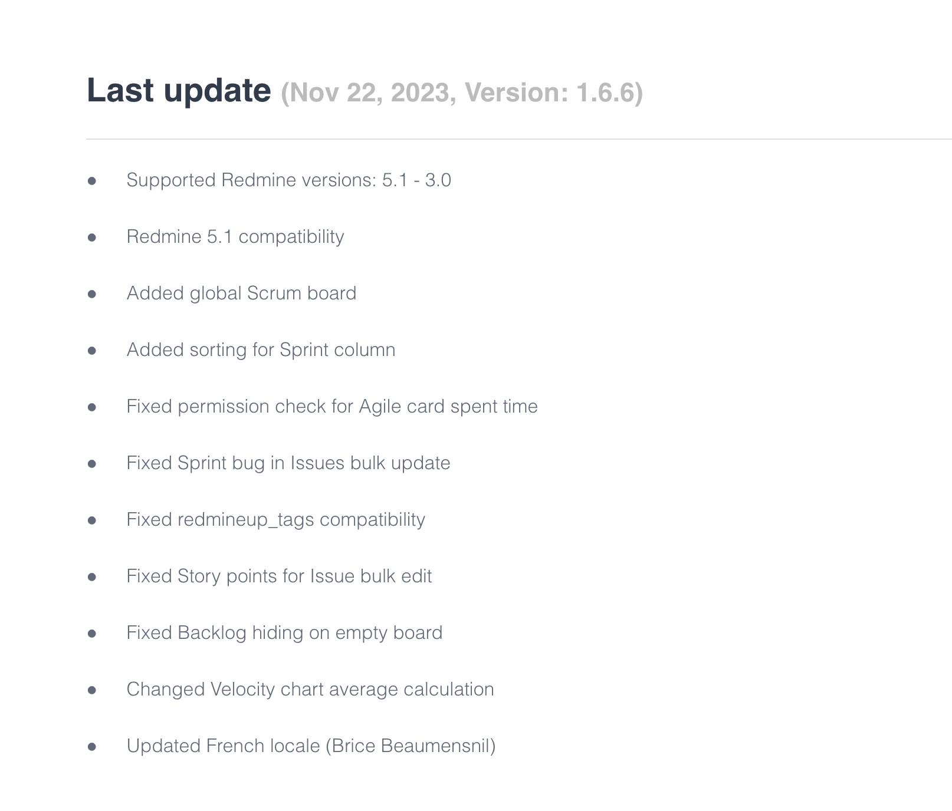Click "Fixed Backlog hiding on empty board" entry
The height and width of the screenshot is (811, 952).
coord(284,633)
